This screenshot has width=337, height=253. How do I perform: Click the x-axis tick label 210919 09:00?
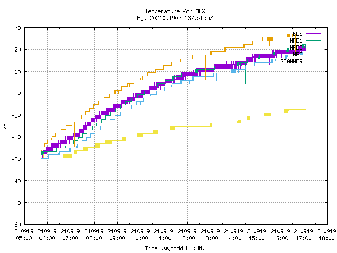point(117,235)
